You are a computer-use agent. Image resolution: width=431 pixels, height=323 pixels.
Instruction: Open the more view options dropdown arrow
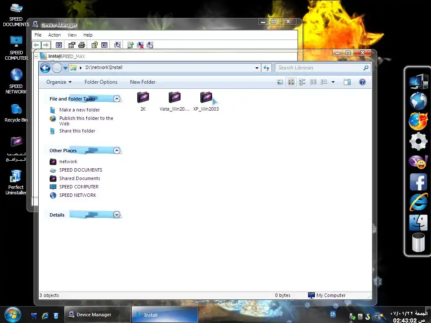tap(333, 82)
